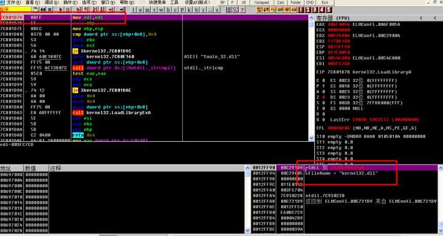The image size is (443, 236).
Task: Click the dark red number 3 button
Action: pos(315,10)
